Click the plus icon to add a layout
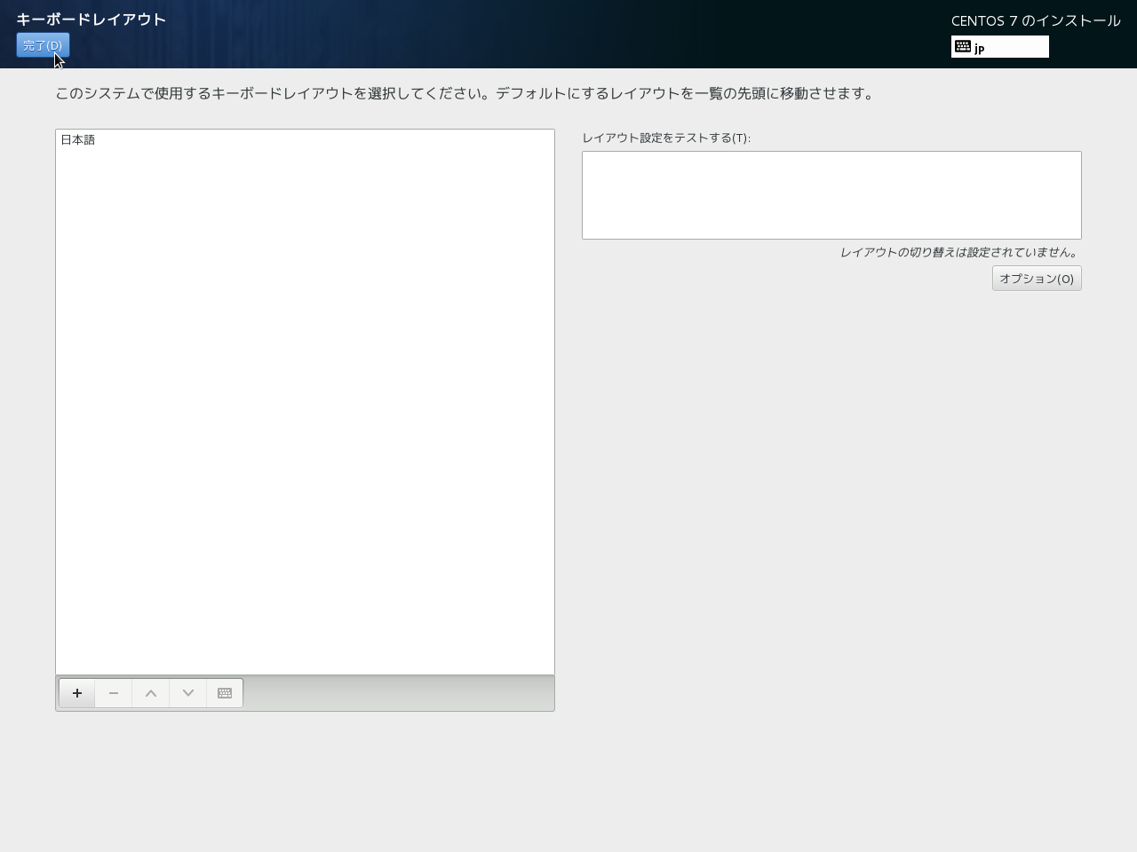The height and width of the screenshot is (852, 1137). (x=77, y=693)
